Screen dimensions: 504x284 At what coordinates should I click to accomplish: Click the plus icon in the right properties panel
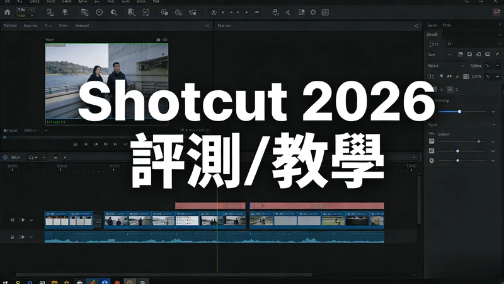click(x=440, y=90)
